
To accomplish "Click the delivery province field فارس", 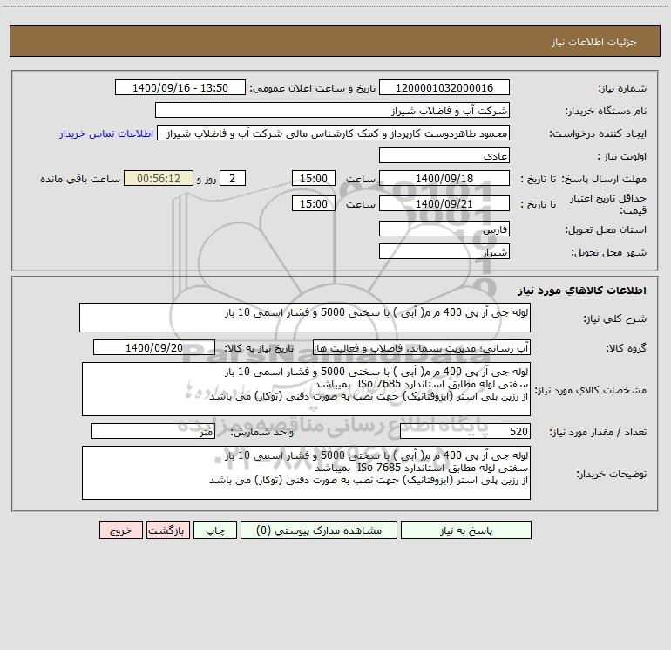I will pos(444,229).
